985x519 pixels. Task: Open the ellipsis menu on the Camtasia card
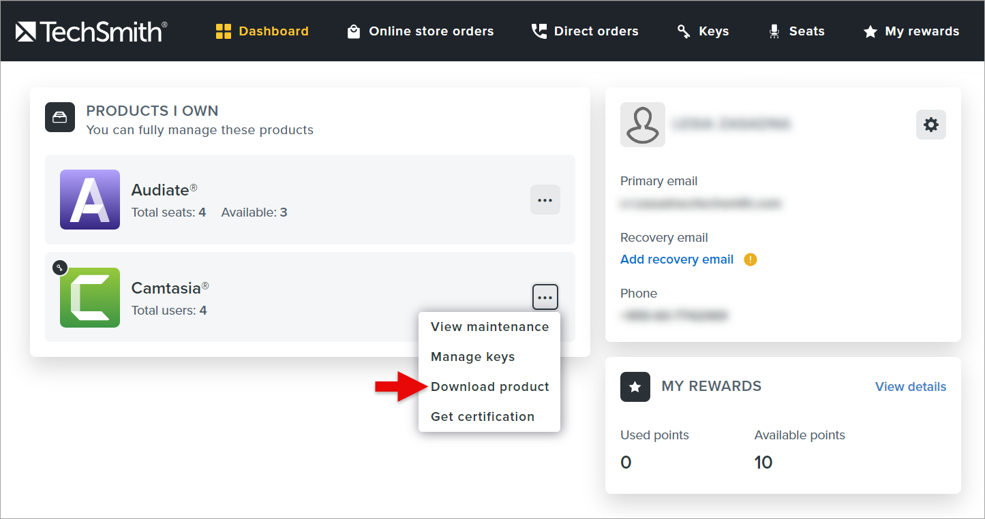[x=545, y=297]
